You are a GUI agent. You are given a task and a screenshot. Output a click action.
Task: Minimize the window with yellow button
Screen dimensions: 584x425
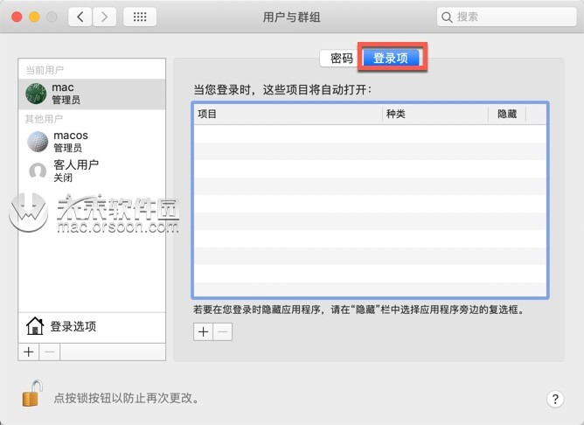tap(34, 17)
